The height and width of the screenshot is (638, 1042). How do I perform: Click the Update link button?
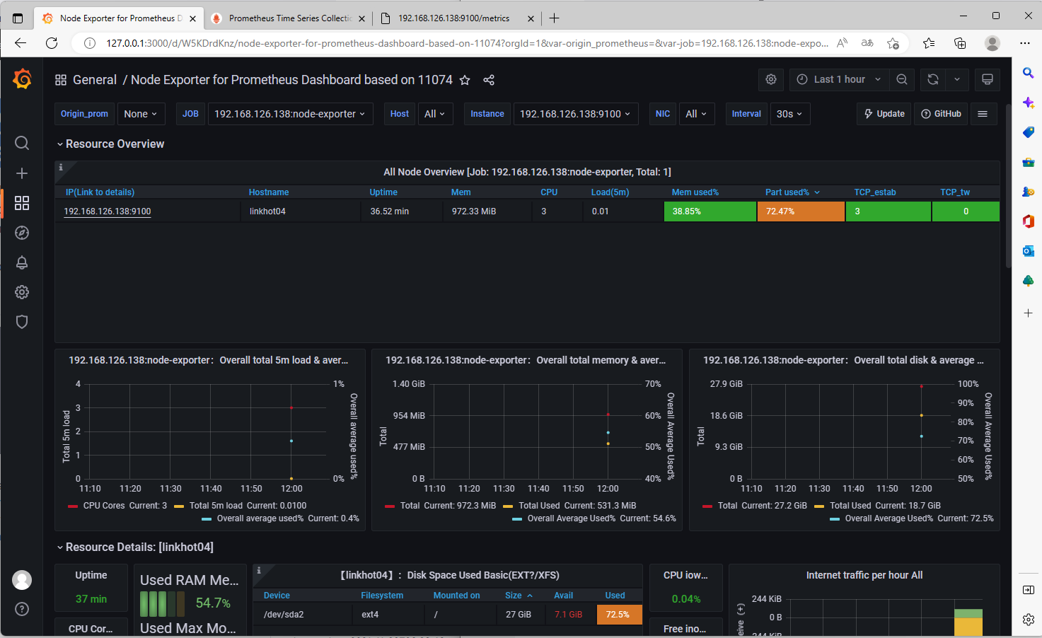(x=884, y=114)
